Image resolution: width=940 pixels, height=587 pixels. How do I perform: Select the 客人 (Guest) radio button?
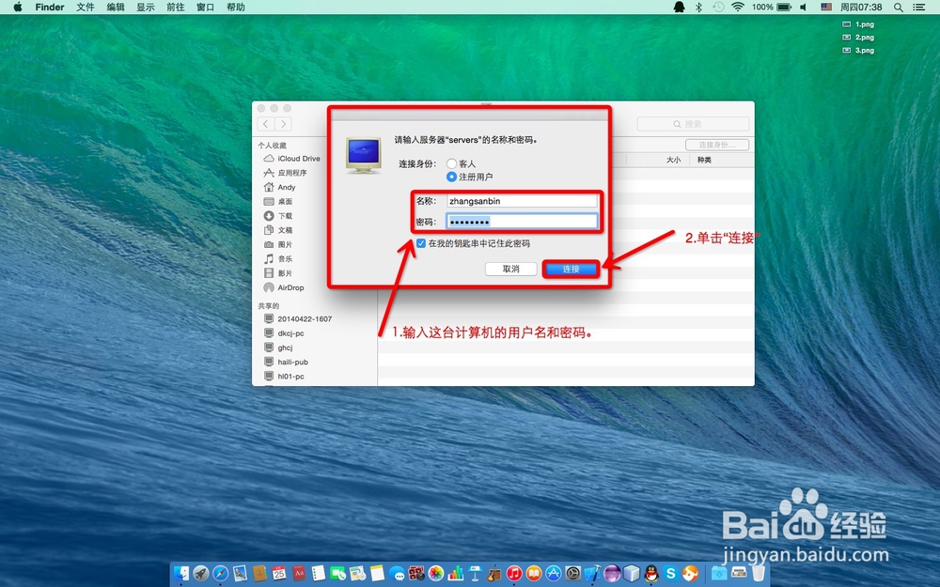(451, 163)
